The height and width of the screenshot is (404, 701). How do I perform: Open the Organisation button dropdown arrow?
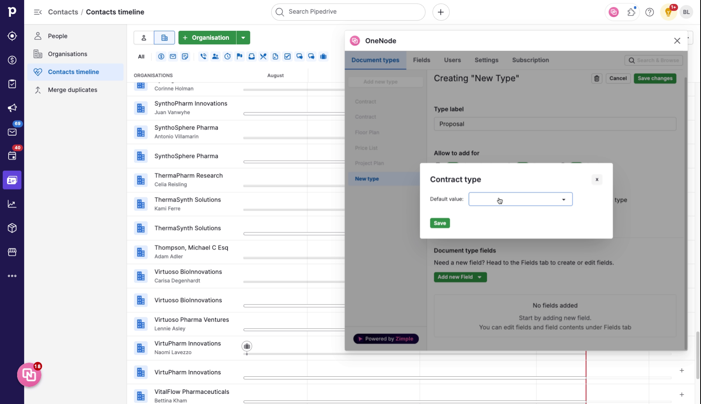click(x=243, y=38)
